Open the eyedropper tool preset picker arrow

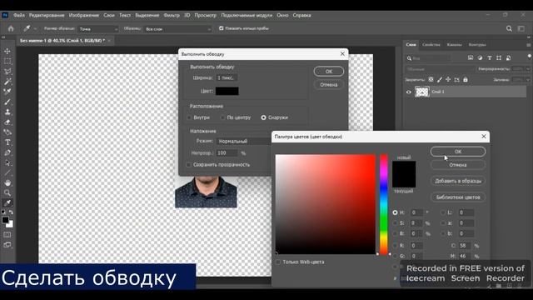(35, 29)
